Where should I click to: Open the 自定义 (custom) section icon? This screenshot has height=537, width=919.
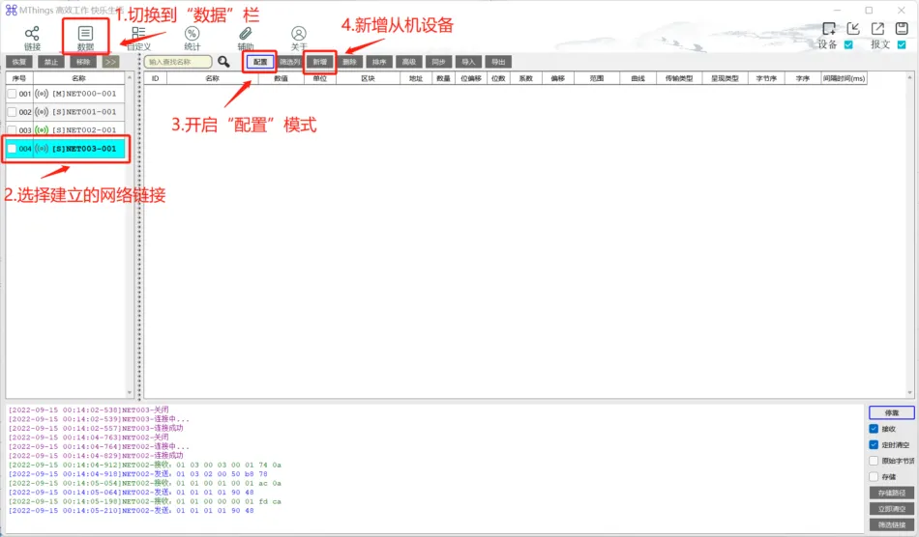click(x=139, y=34)
